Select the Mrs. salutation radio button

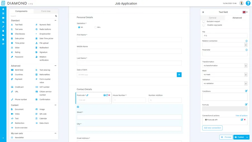point(95,27)
